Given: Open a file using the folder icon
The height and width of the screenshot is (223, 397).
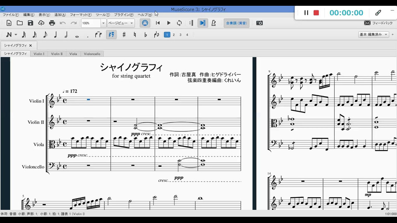Looking at the screenshot, I should tap(19, 23).
